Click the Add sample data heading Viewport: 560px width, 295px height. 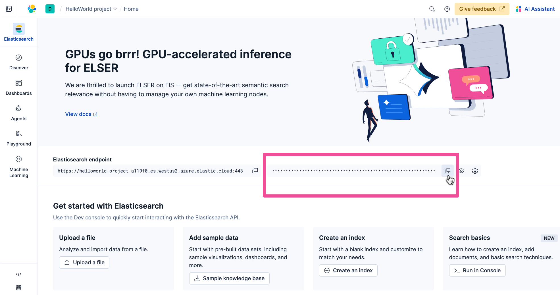tap(214, 238)
